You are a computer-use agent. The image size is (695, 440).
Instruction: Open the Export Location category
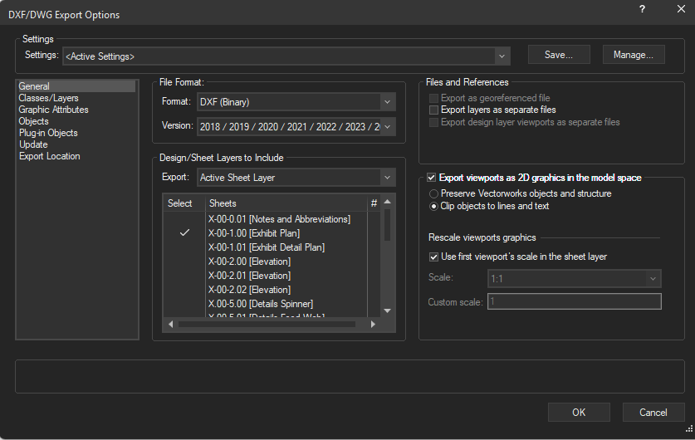50,156
